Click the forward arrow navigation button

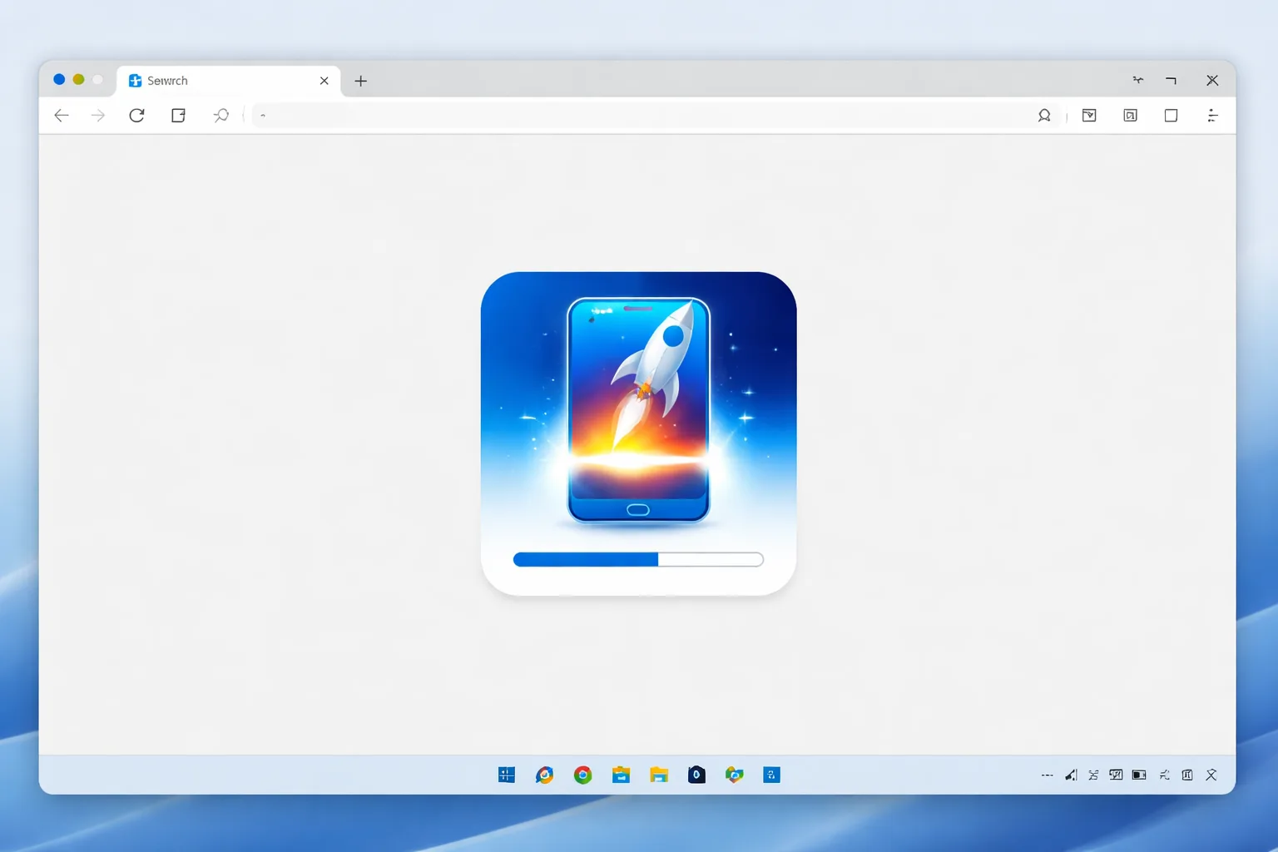[98, 116]
